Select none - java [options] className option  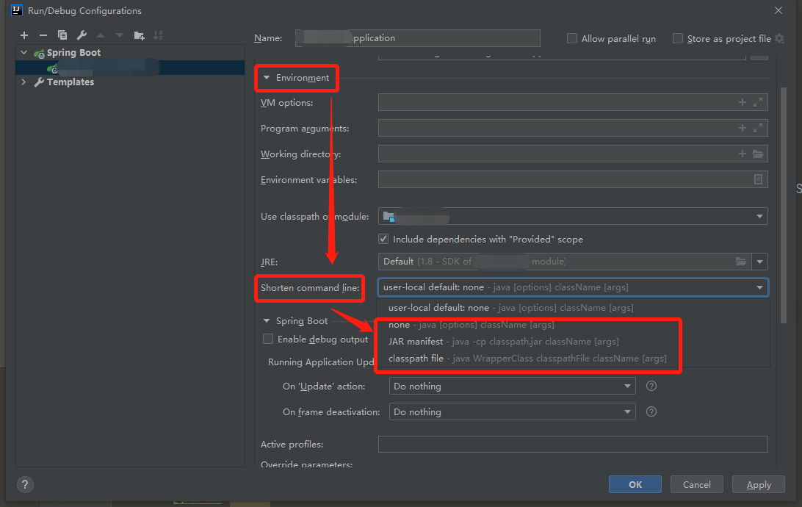click(573, 325)
